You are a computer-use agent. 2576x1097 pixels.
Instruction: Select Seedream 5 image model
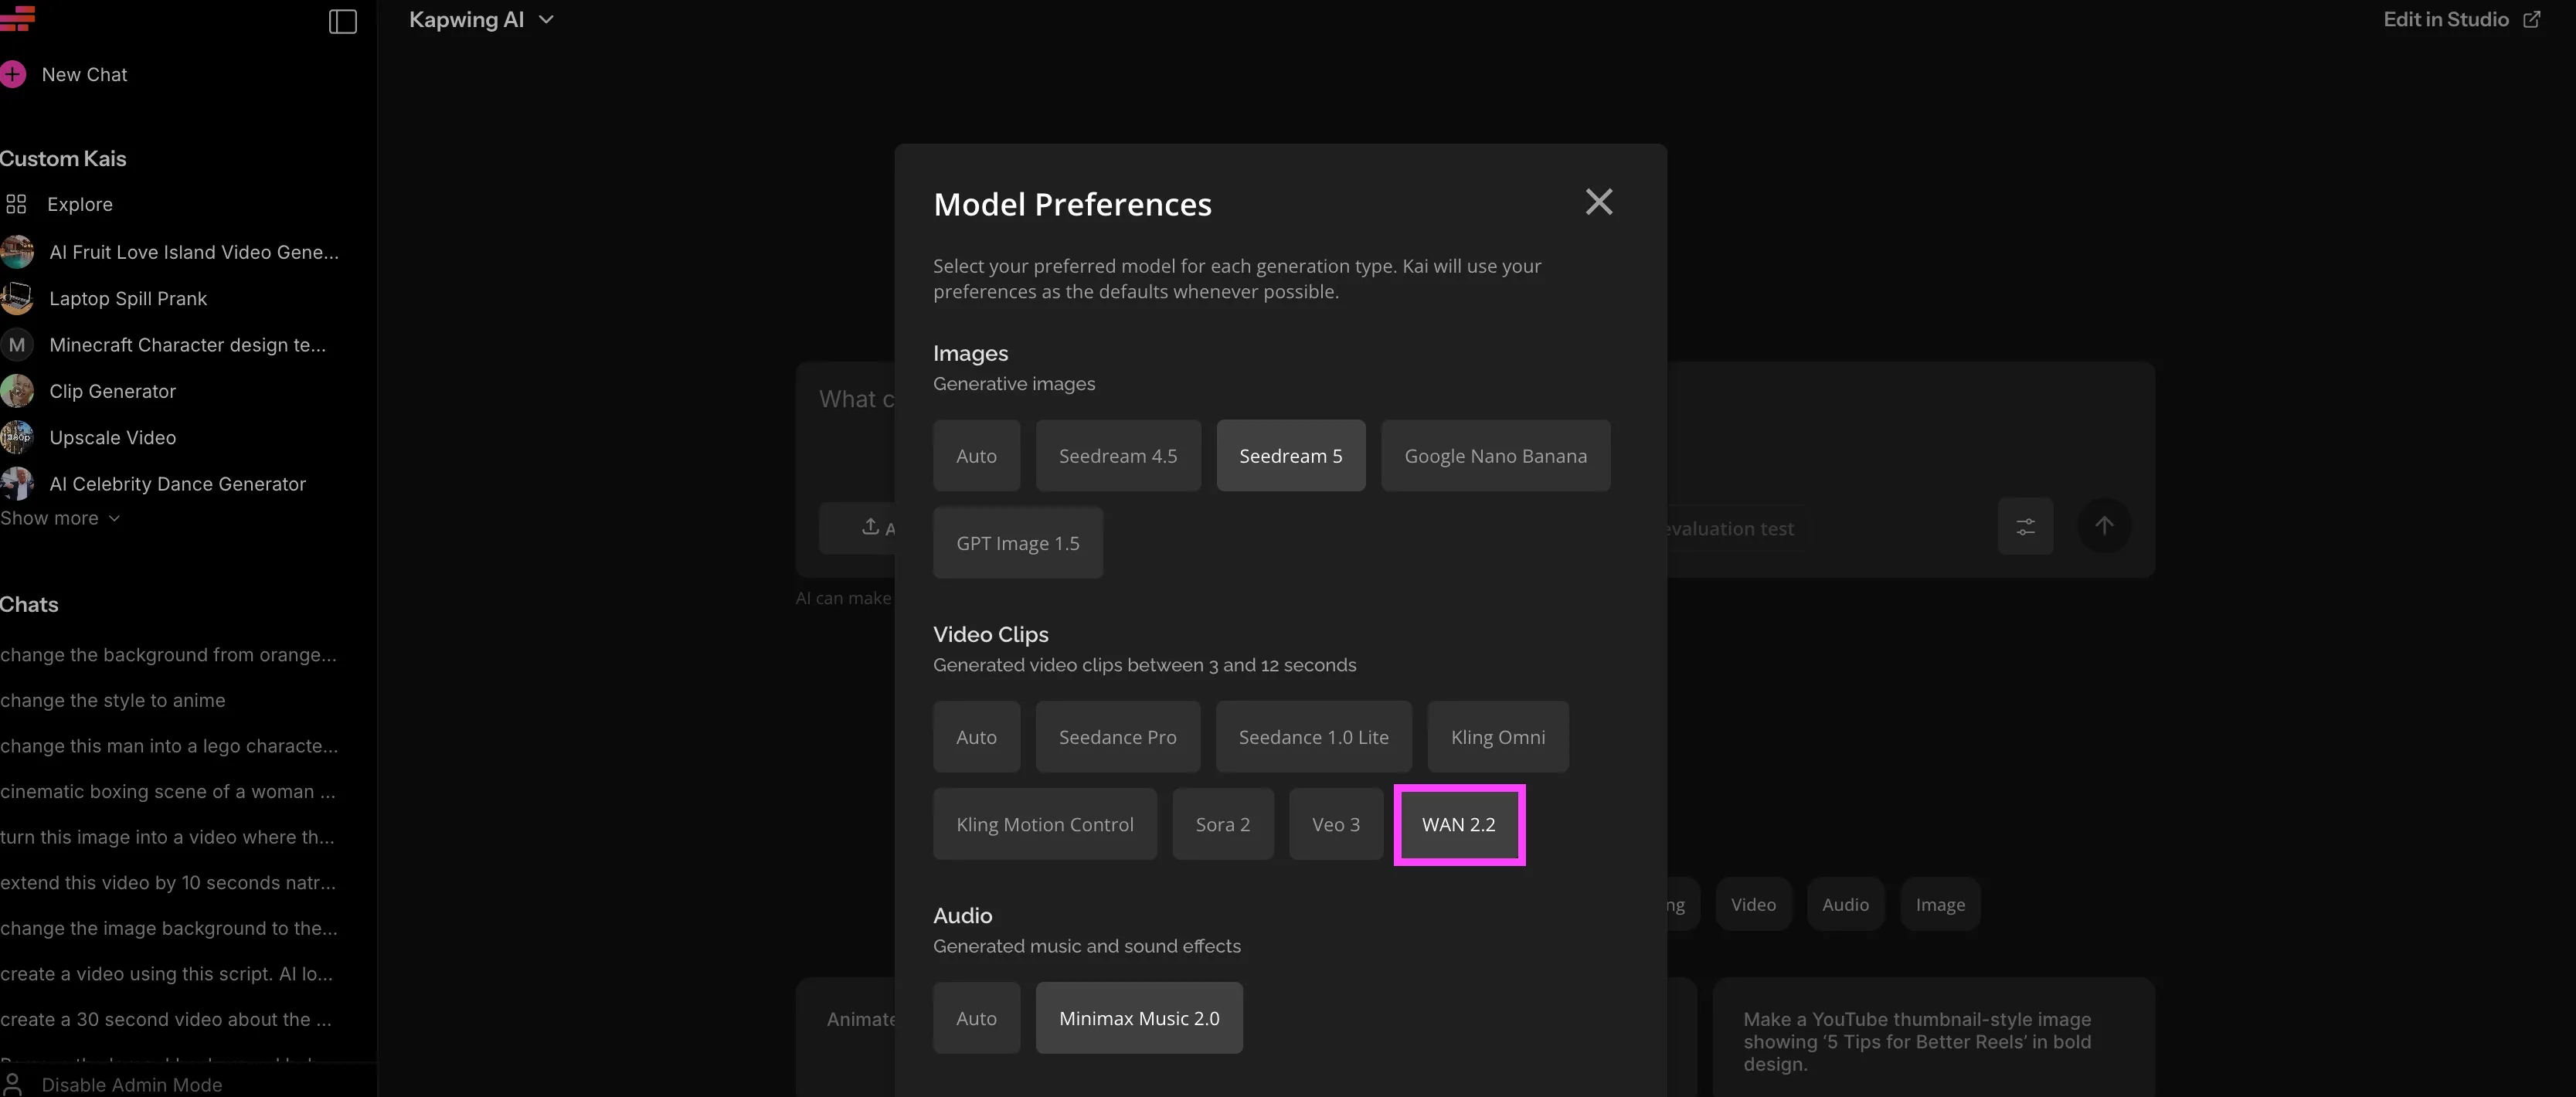click(x=1290, y=456)
